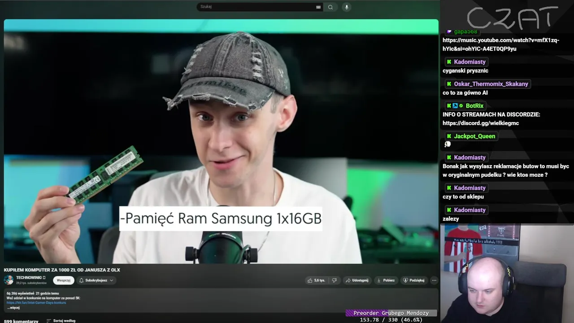Viewport: 574px width, 323px height.
Task: Click the Kick badge beside Jackpot_Queen
Action: point(449,136)
